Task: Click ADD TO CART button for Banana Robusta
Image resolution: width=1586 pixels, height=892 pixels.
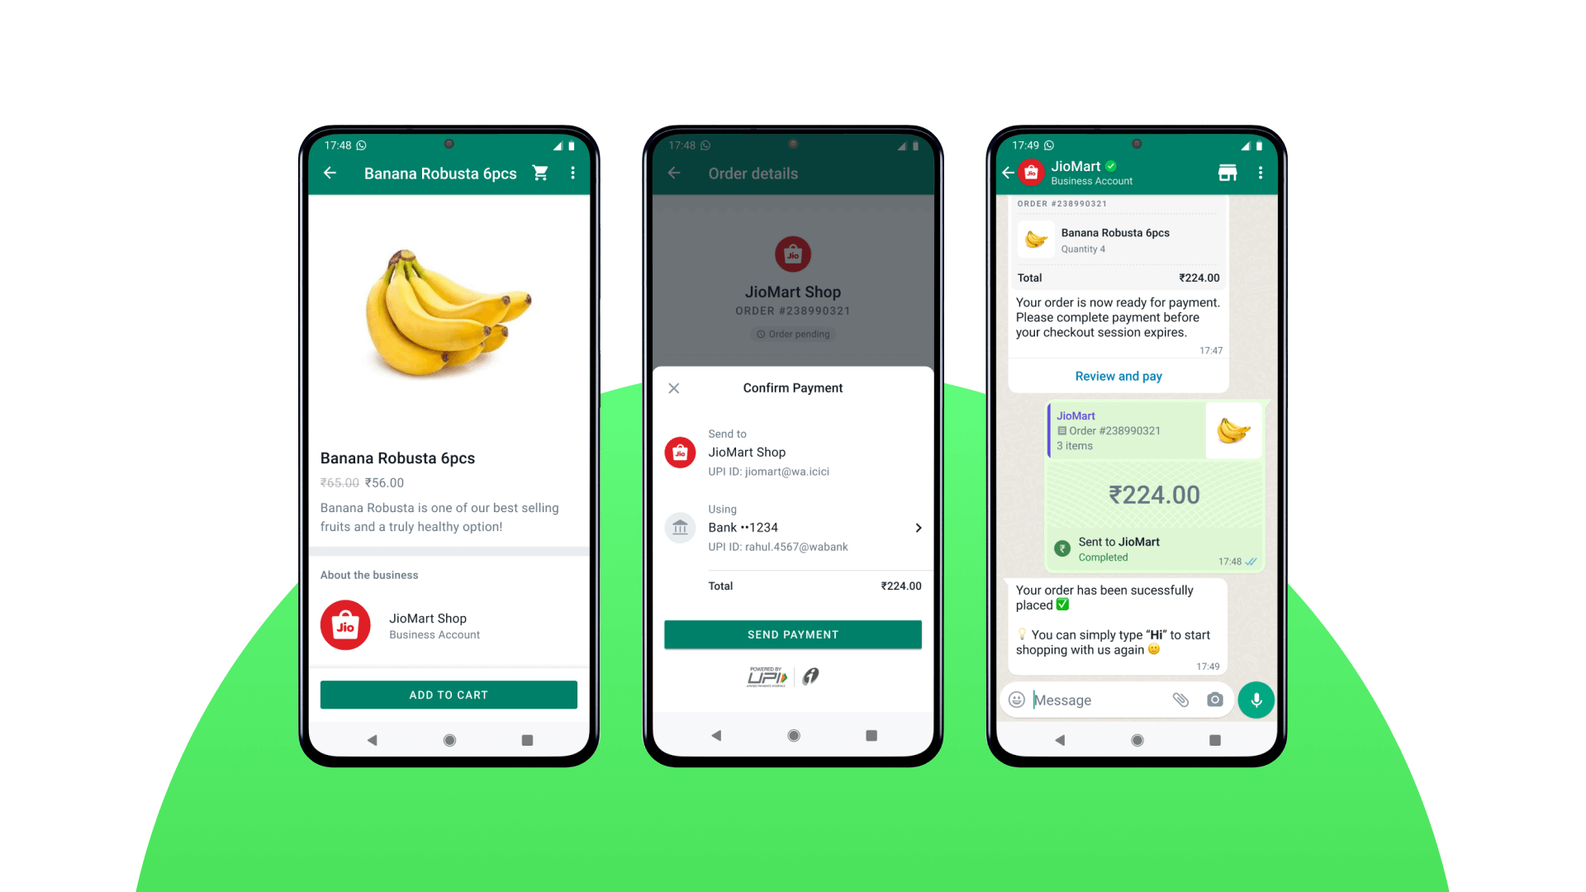Action: (x=448, y=695)
